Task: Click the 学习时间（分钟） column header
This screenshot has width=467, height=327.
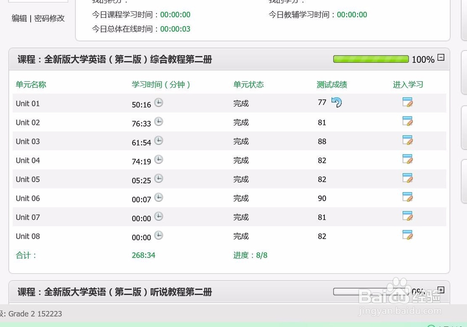Action: (x=161, y=85)
